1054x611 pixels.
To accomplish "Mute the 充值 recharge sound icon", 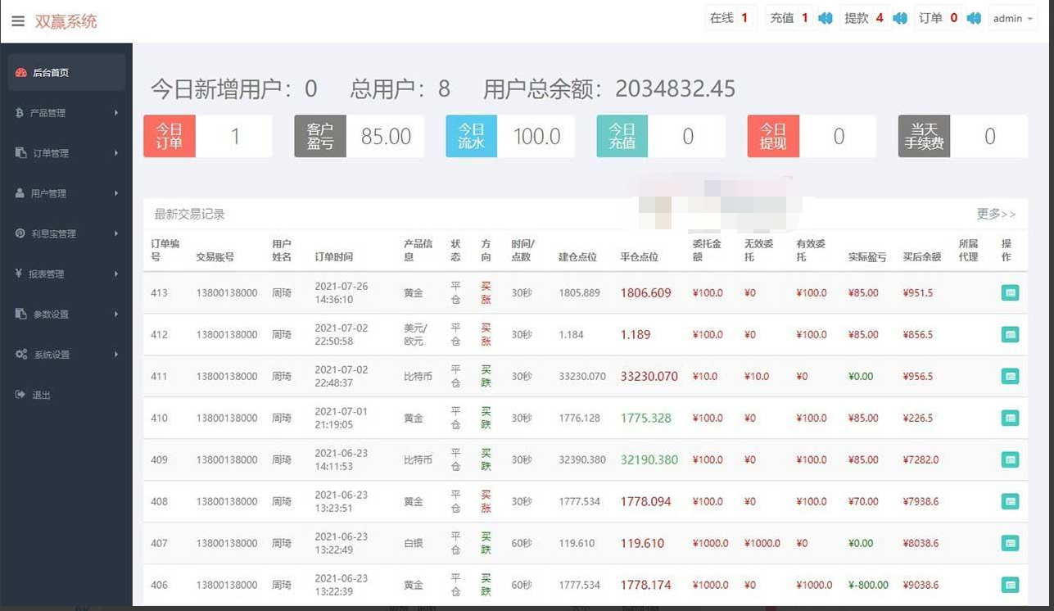I will pos(826,18).
